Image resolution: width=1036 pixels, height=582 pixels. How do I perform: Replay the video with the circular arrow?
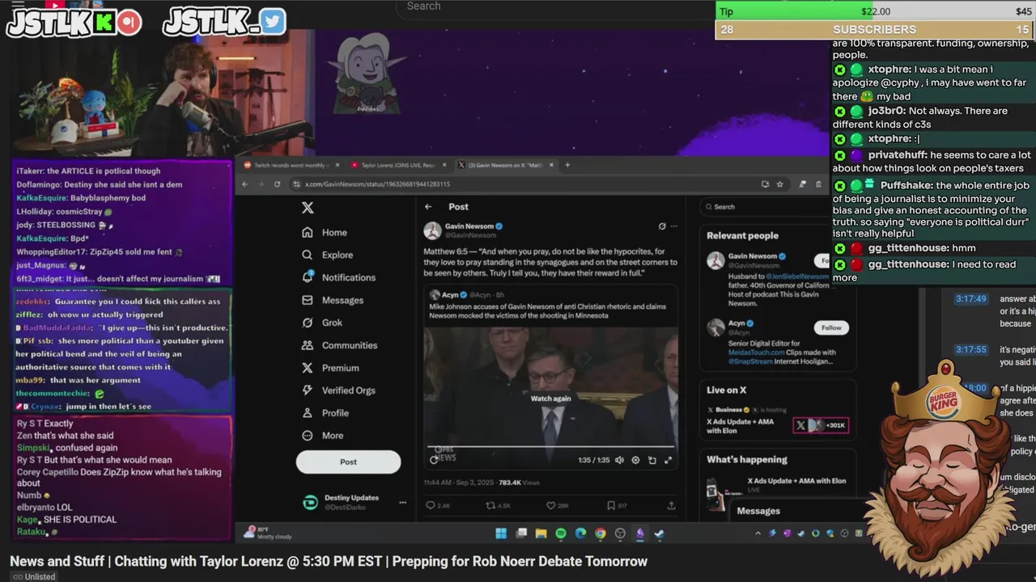point(435,460)
